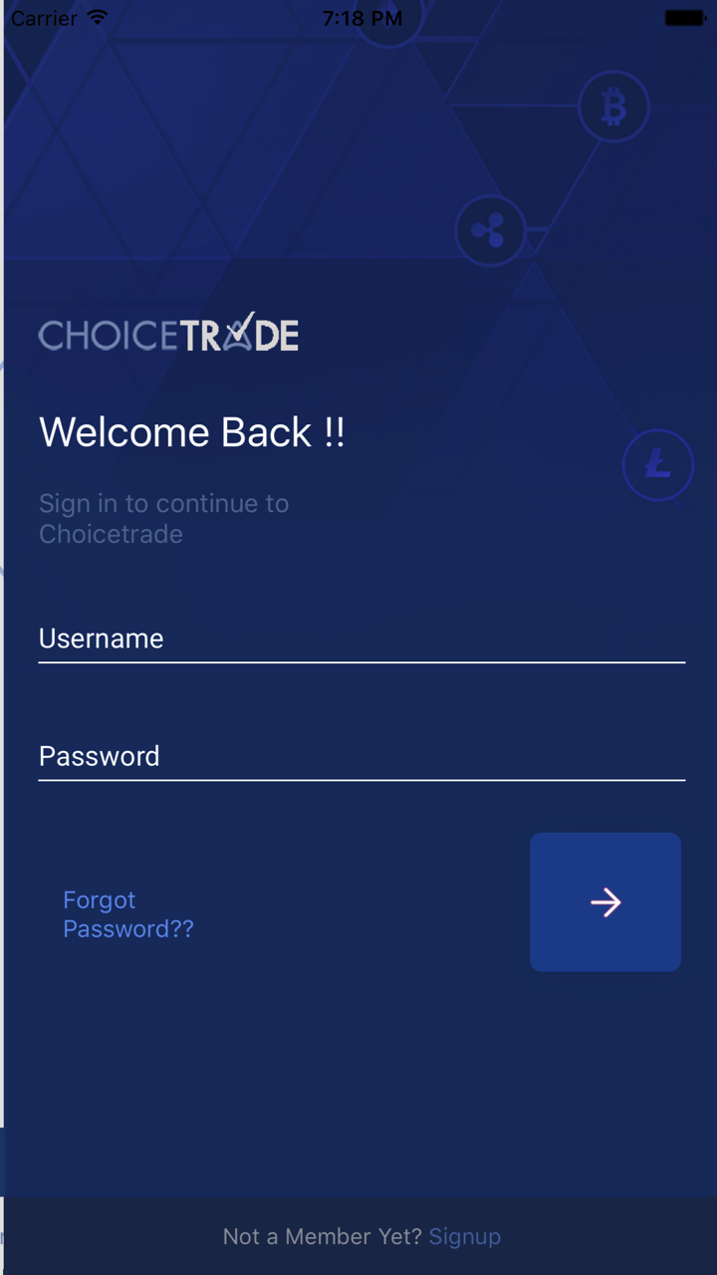
Task: Click the Choicetrade logo
Action: point(168,333)
